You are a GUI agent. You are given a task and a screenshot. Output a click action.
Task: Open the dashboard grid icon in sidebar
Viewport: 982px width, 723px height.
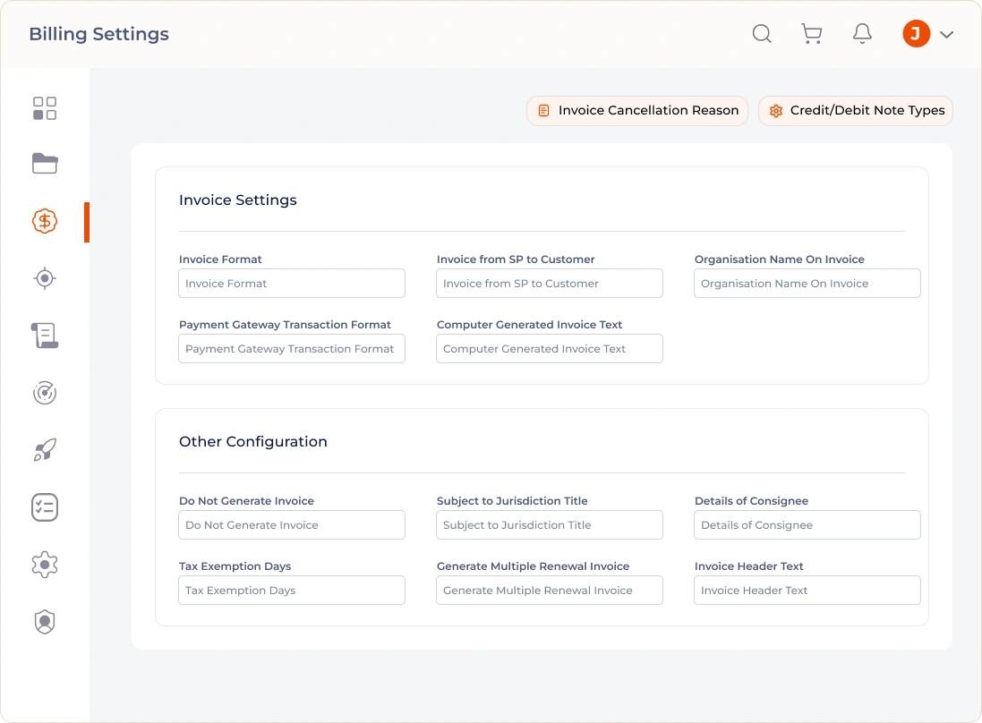tap(45, 108)
